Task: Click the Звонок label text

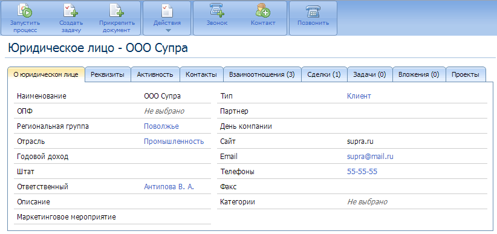Action: (217, 23)
